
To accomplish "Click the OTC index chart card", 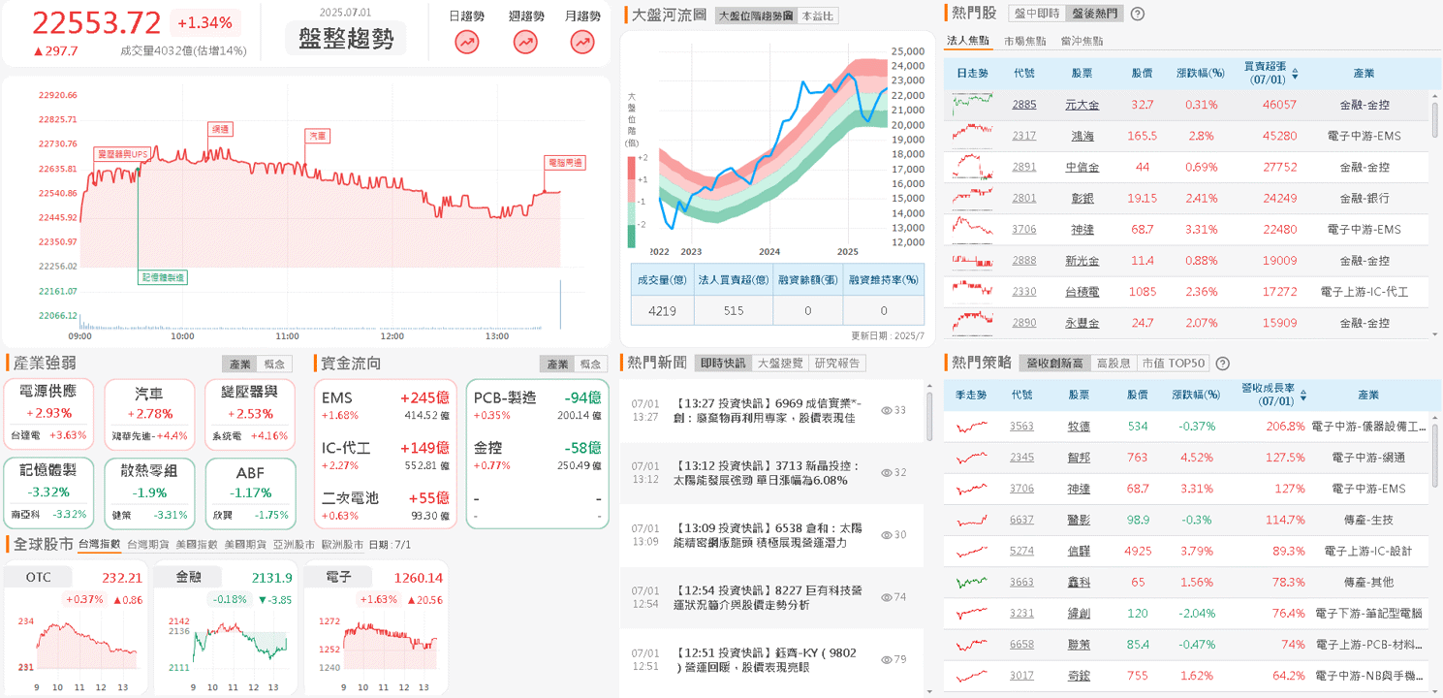I will point(75,630).
